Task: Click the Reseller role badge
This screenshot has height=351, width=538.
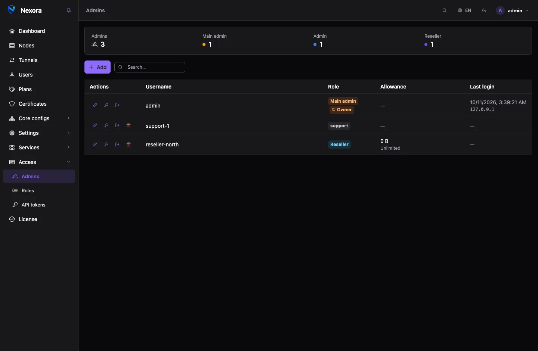Action: [339, 145]
